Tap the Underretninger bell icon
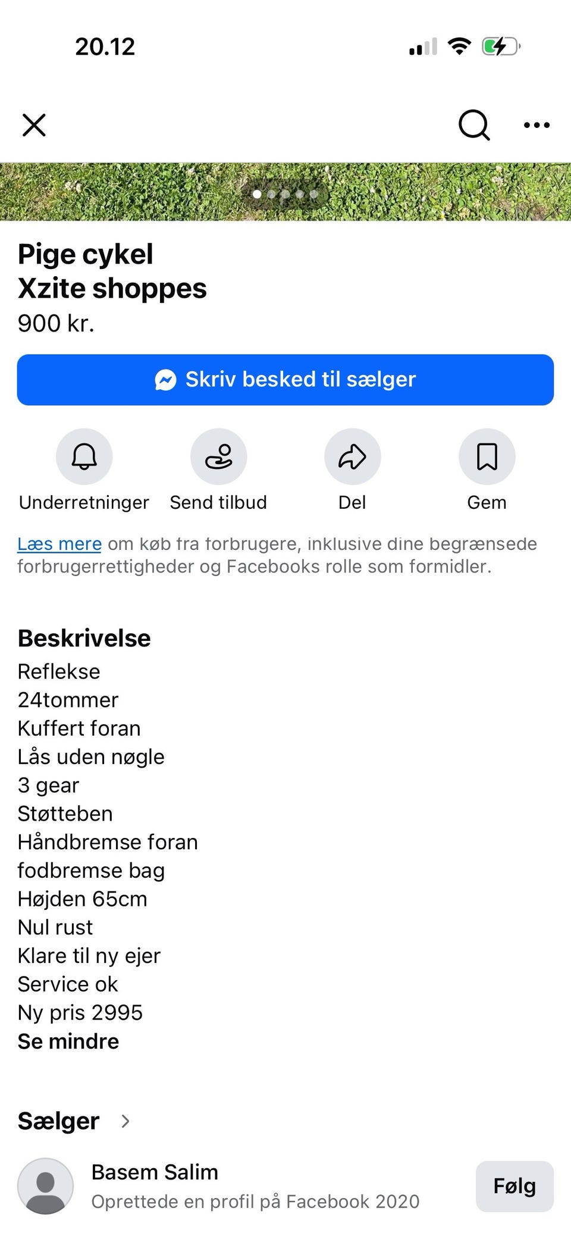This screenshot has width=571, height=1242. tap(84, 456)
